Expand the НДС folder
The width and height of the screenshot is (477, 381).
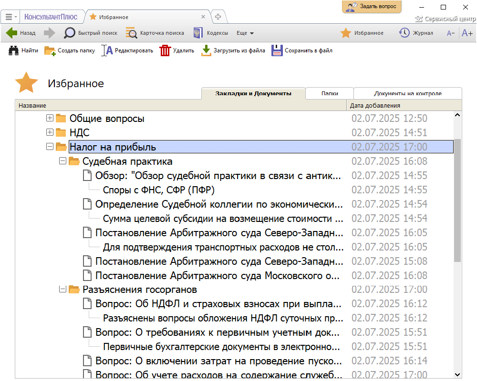(50, 132)
